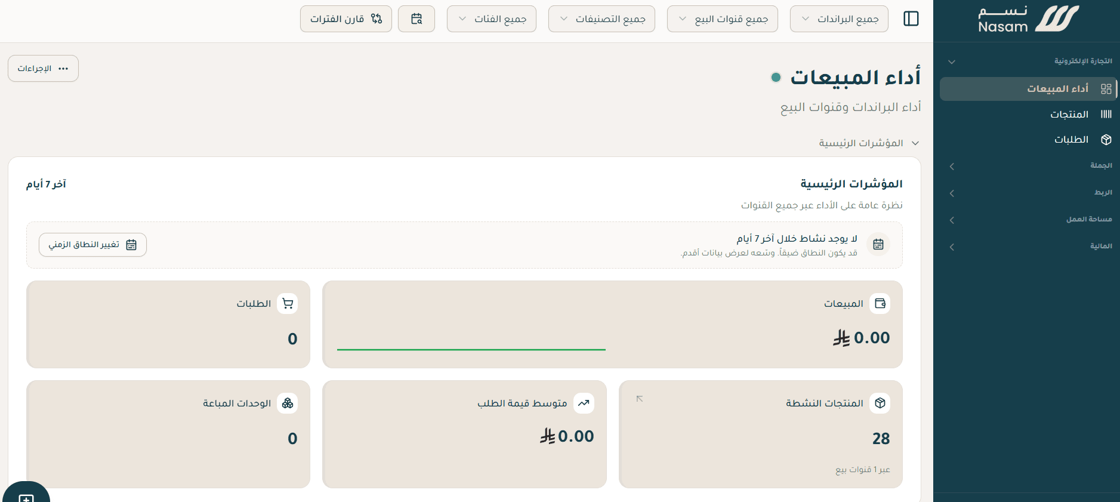
Task: Click the calendar icon beside no-activity notice
Action: pyautogui.click(x=878, y=244)
